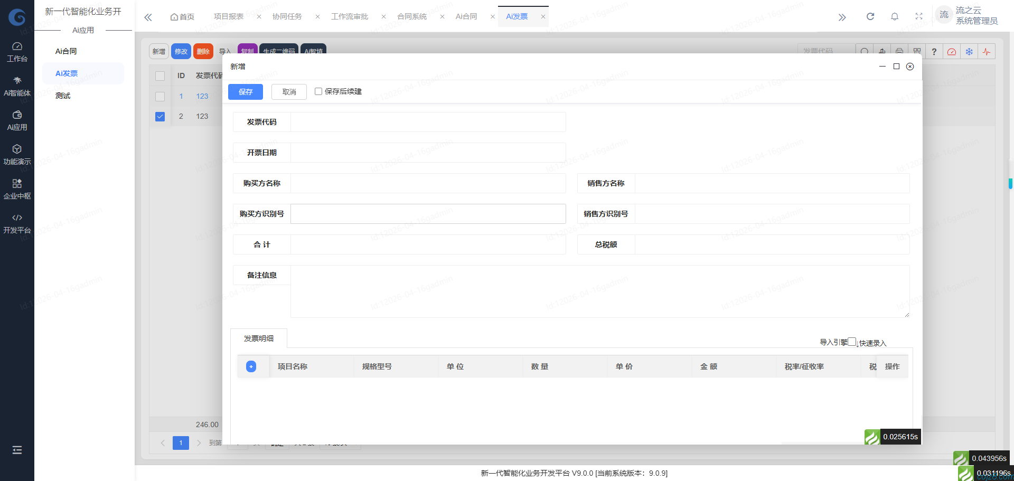
Task: Click the Ai智填 button
Action: [313, 51]
